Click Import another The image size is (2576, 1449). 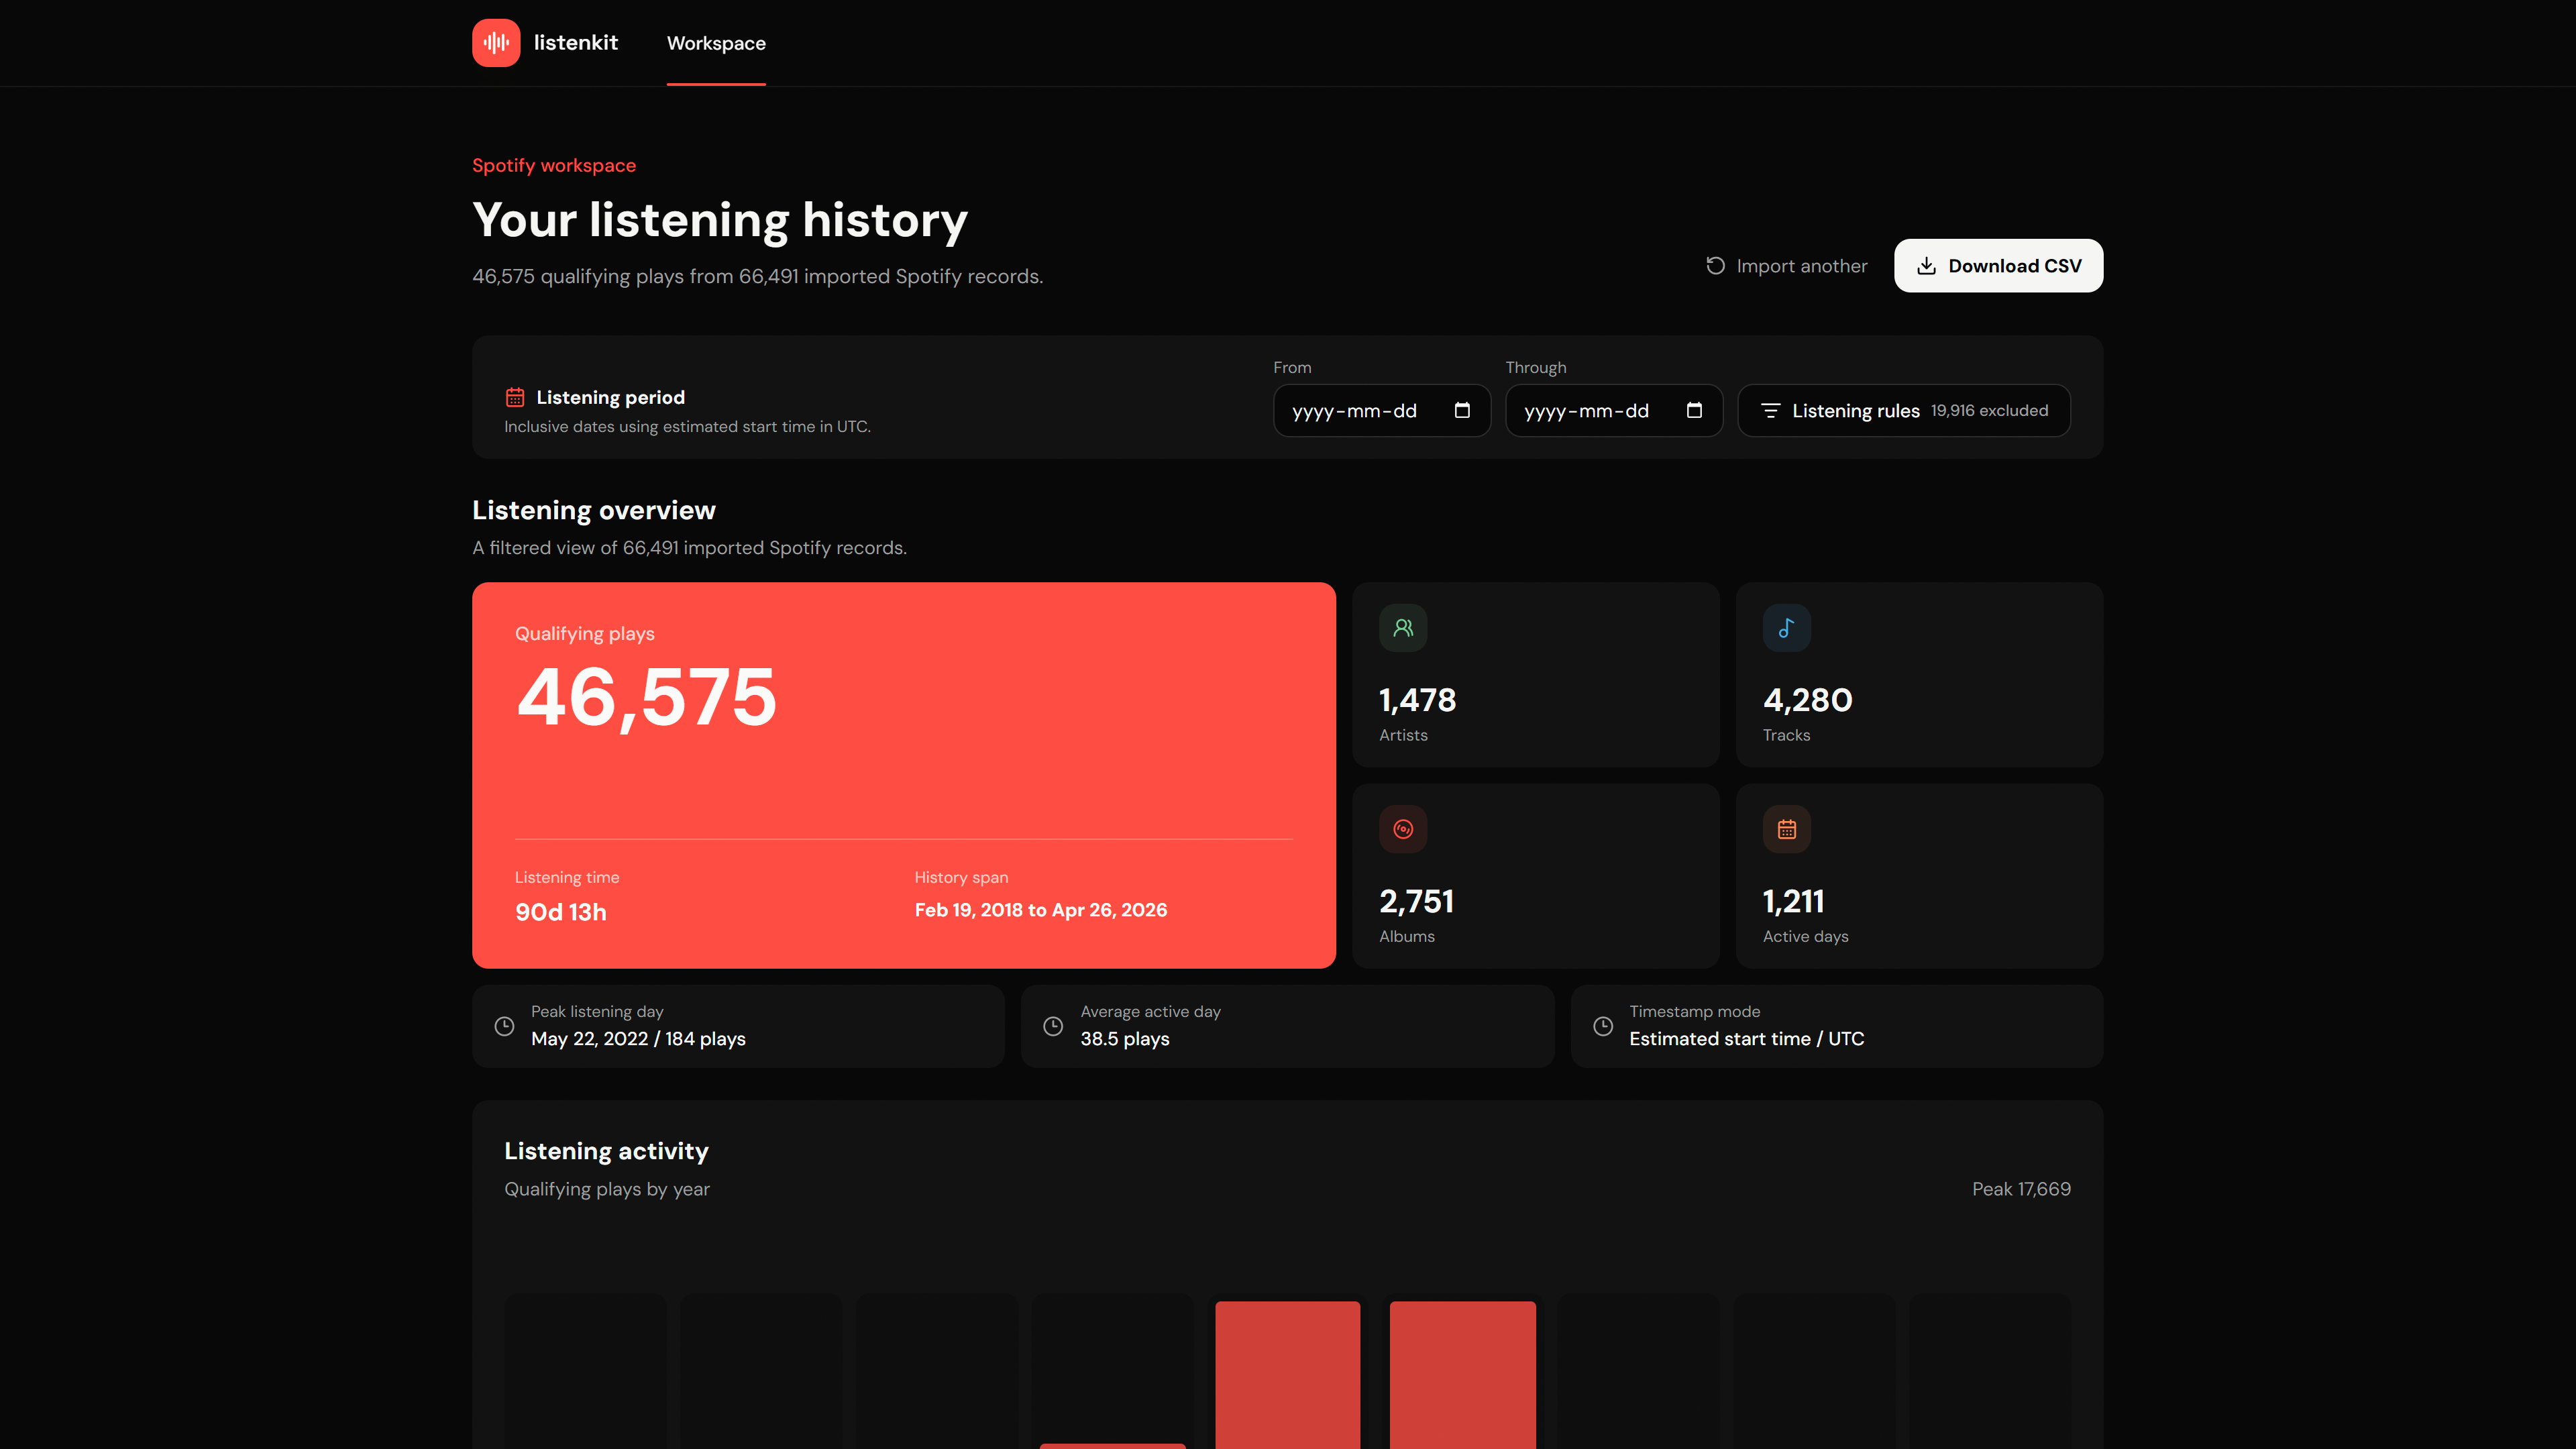(x=1786, y=266)
